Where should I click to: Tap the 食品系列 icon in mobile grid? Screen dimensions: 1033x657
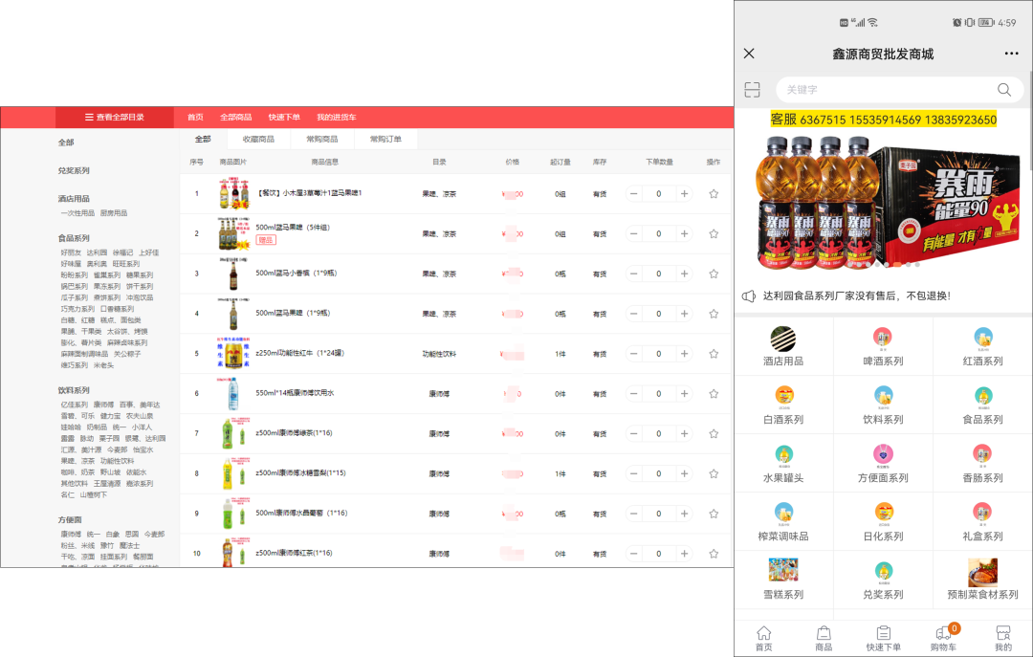point(983,395)
